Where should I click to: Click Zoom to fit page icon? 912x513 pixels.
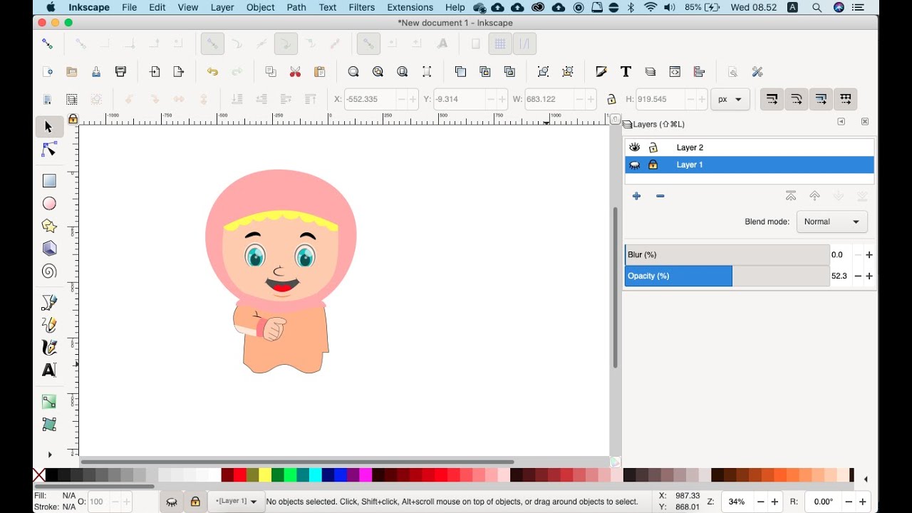403,72
